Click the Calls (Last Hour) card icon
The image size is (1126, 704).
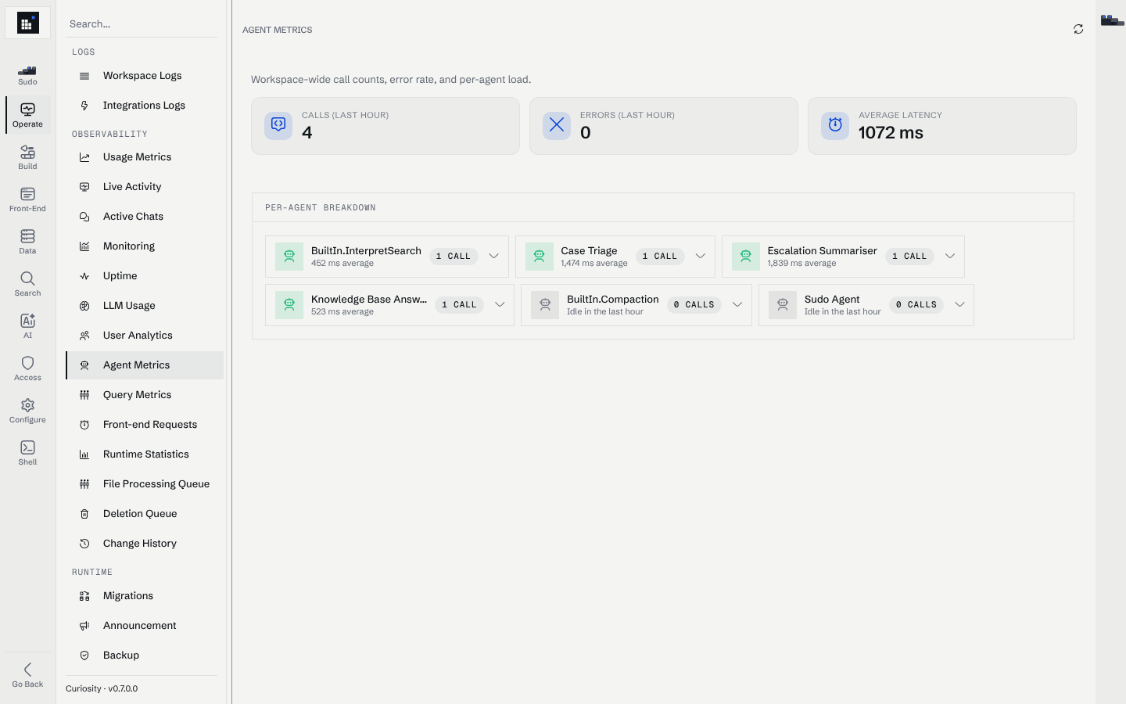pyautogui.click(x=278, y=125)
